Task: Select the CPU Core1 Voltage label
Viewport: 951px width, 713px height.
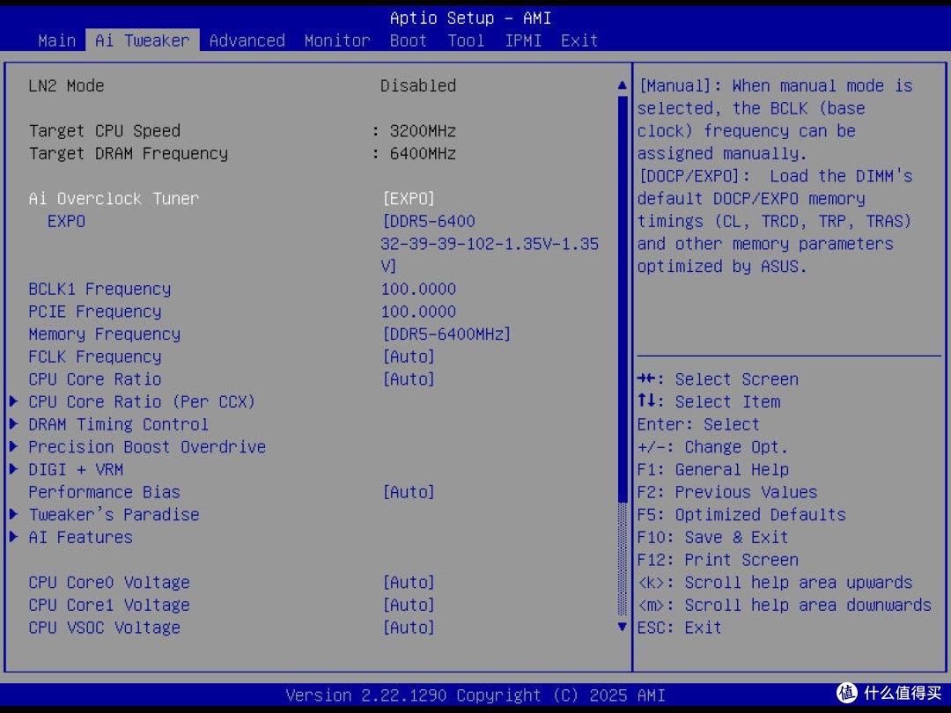Action: click(109, 605)
